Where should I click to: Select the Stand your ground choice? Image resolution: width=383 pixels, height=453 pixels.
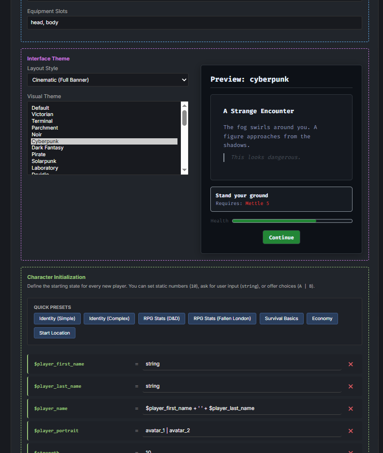tap(281, 199)
